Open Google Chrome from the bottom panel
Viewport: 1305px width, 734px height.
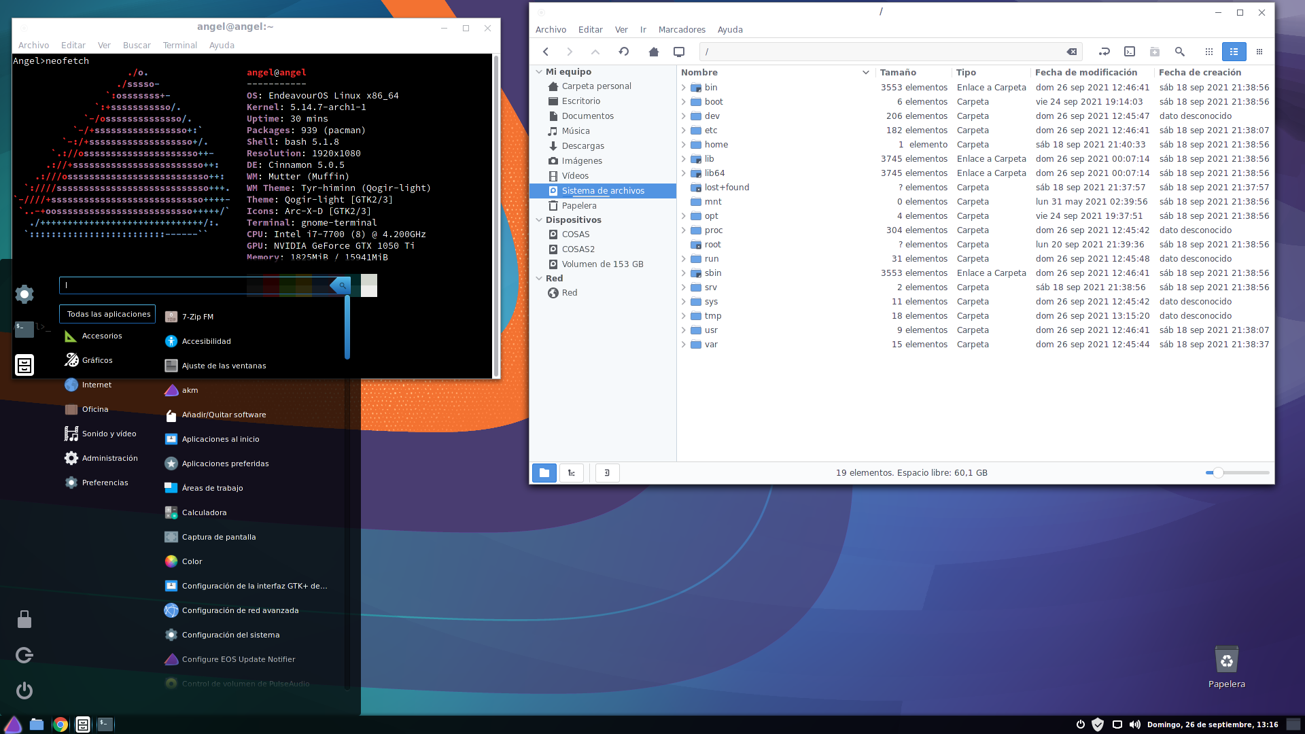60,724
